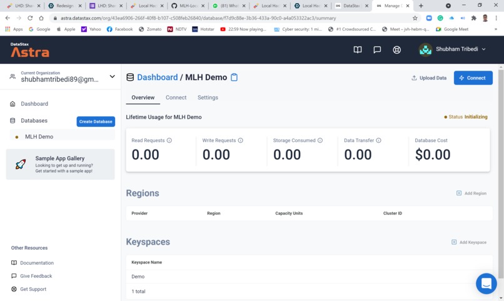Screen dimensions: 504x301
Task: Click the 1 total keyspace count
Action: [x=138, y=292]
